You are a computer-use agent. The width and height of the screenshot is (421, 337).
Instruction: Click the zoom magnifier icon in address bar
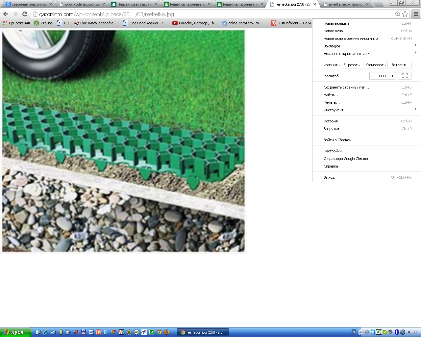coord(398,14)
